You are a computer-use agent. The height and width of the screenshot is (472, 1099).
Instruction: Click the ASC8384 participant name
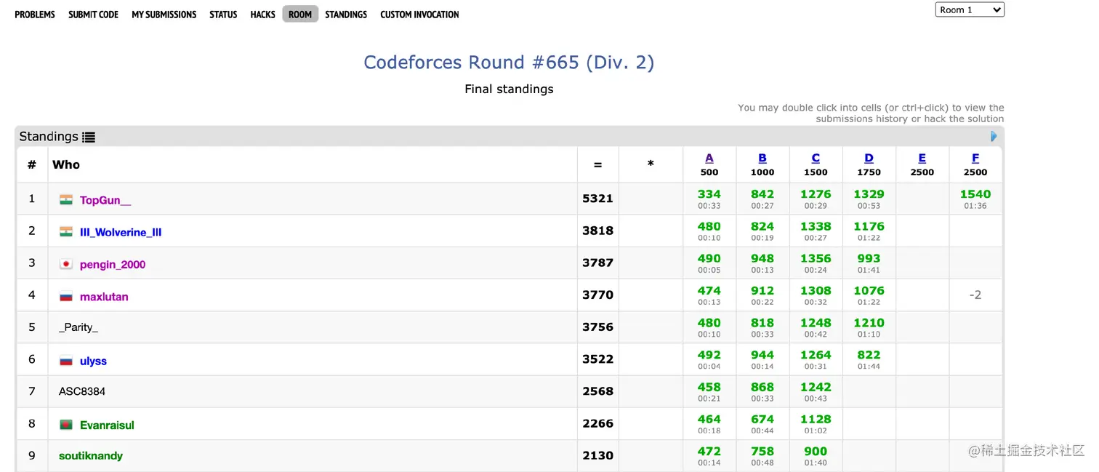pyautogui.click(x=82, y=391)
